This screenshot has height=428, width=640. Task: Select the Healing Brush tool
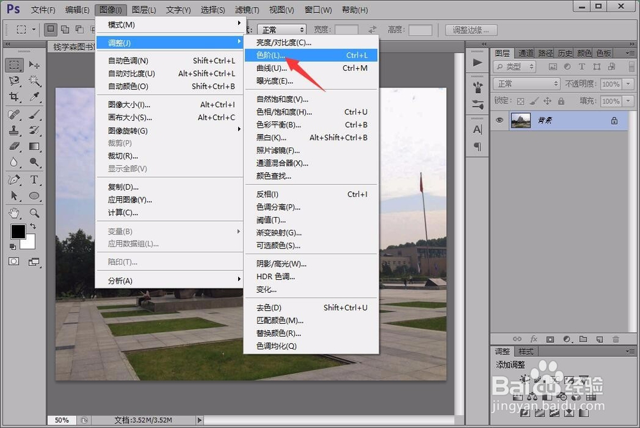tap(14, 114)
